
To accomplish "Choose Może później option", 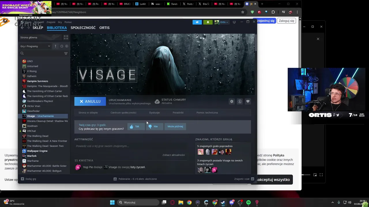I will click(175, 126).
